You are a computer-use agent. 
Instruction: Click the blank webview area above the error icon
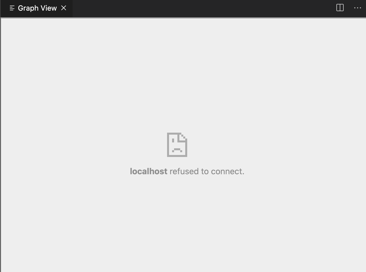(x=183, y=75)
